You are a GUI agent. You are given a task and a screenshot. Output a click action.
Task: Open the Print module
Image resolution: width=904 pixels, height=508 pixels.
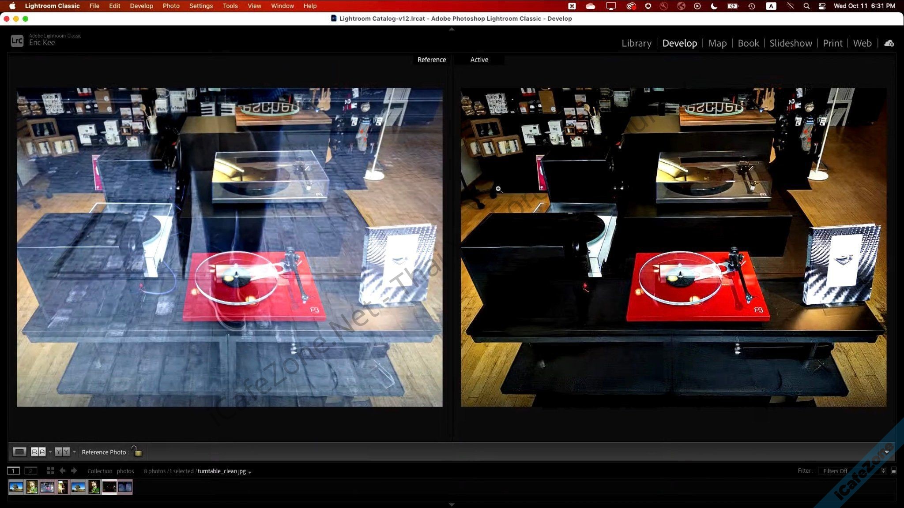(x=832, y=43)
